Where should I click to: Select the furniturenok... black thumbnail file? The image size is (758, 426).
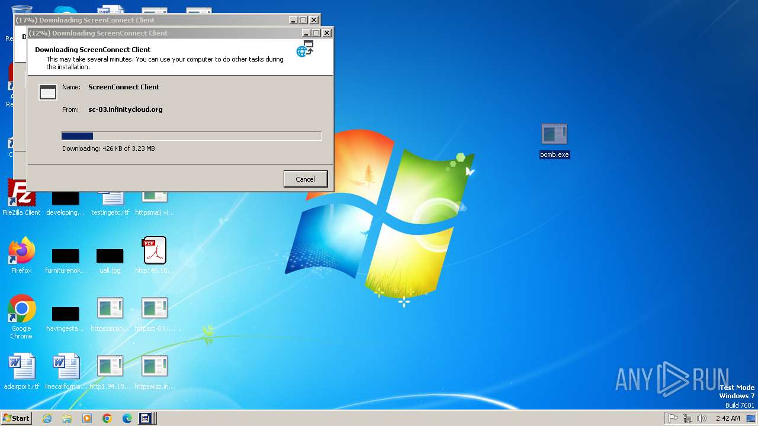point(66,260)
